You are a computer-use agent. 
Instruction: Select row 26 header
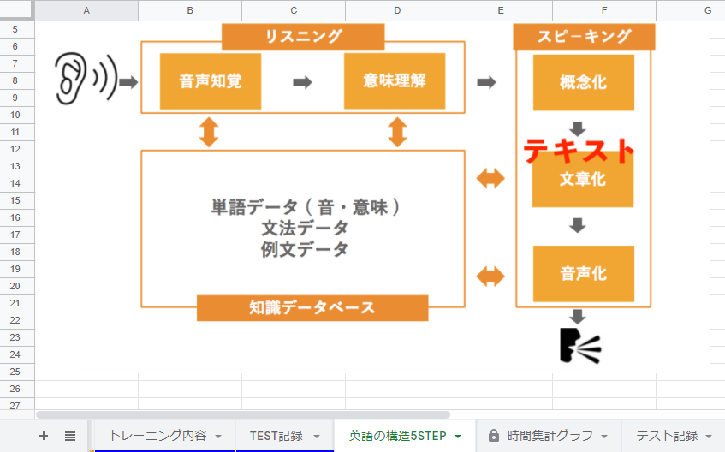click(15, 389)
